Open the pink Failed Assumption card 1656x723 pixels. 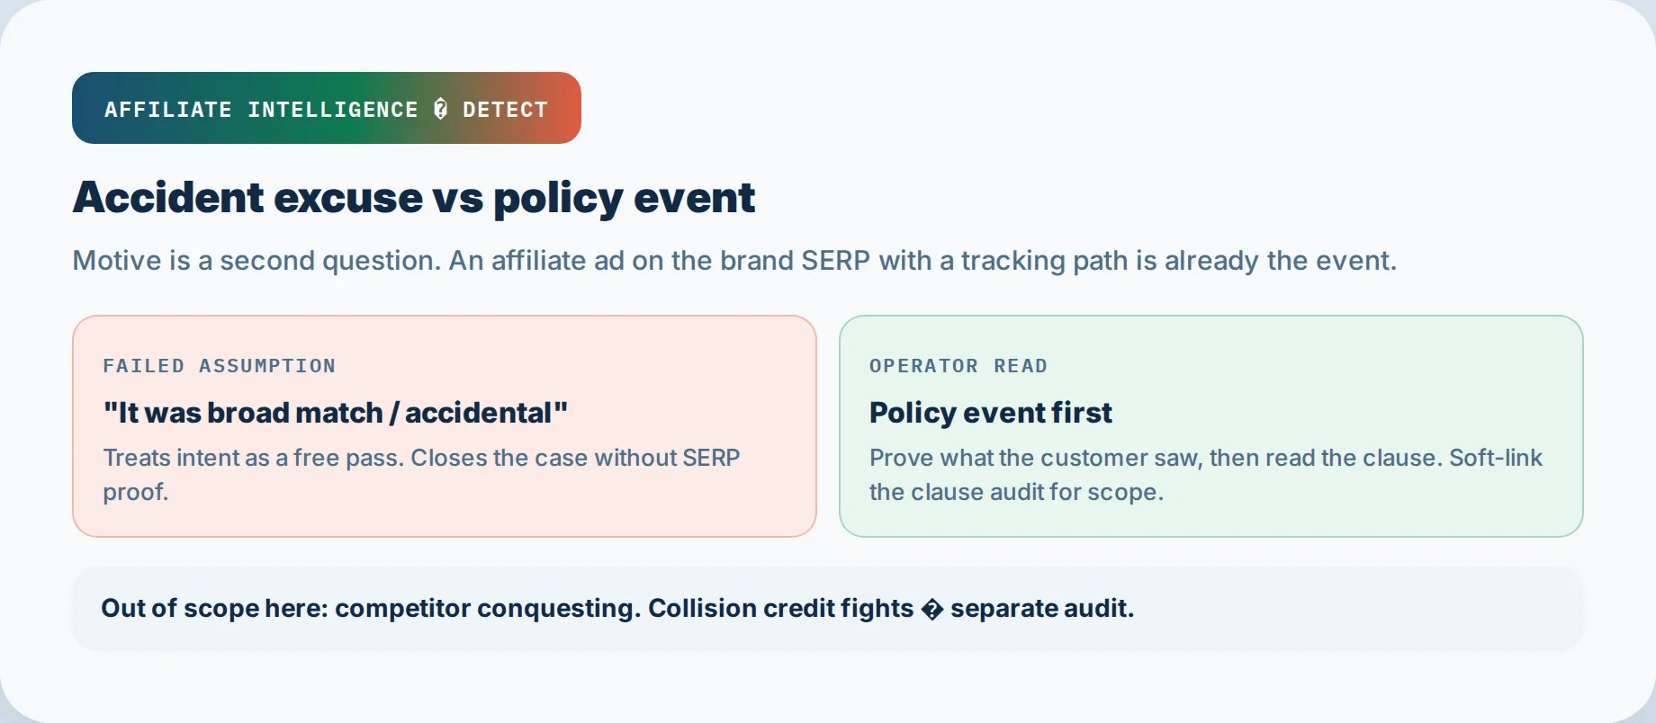(445, 426)
